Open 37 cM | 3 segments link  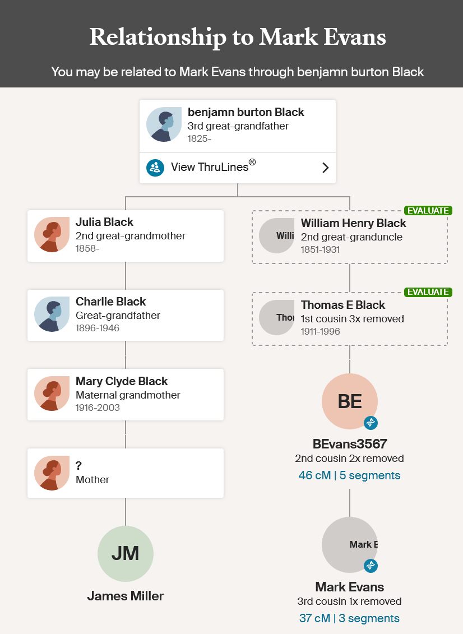click(349, 618)
